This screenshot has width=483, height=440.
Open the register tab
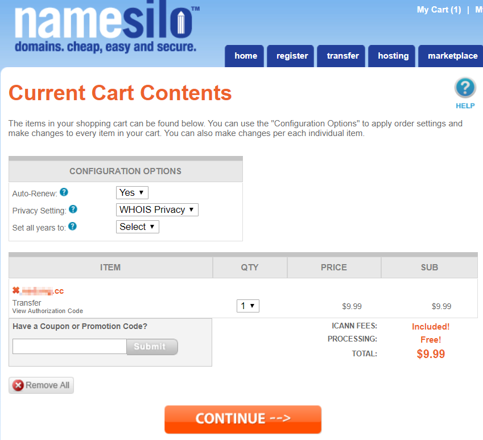292,56
